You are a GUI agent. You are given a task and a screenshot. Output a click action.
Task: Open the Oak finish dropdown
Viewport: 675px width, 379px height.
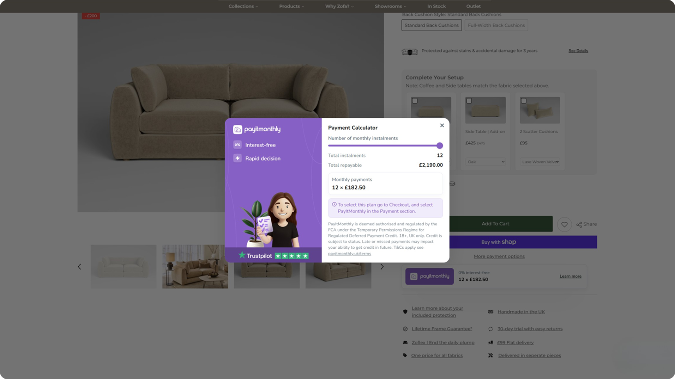pyautogui.click(x=486, y=162)
